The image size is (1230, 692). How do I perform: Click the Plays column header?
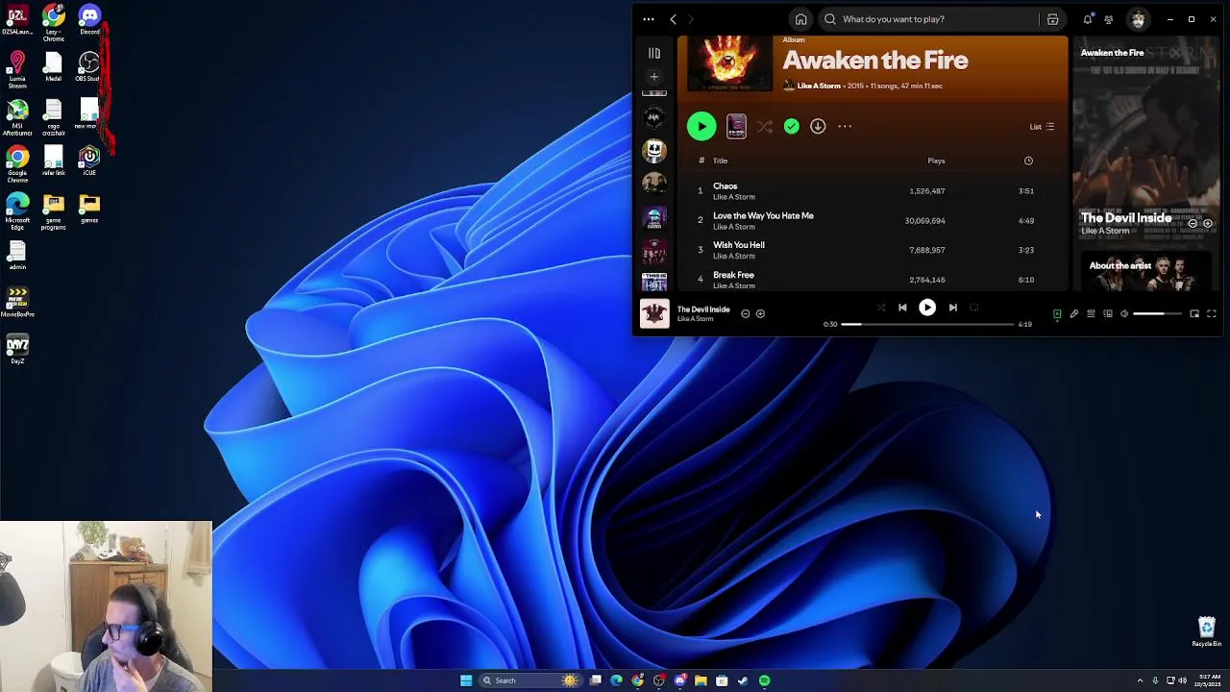[x=936, y=161]
